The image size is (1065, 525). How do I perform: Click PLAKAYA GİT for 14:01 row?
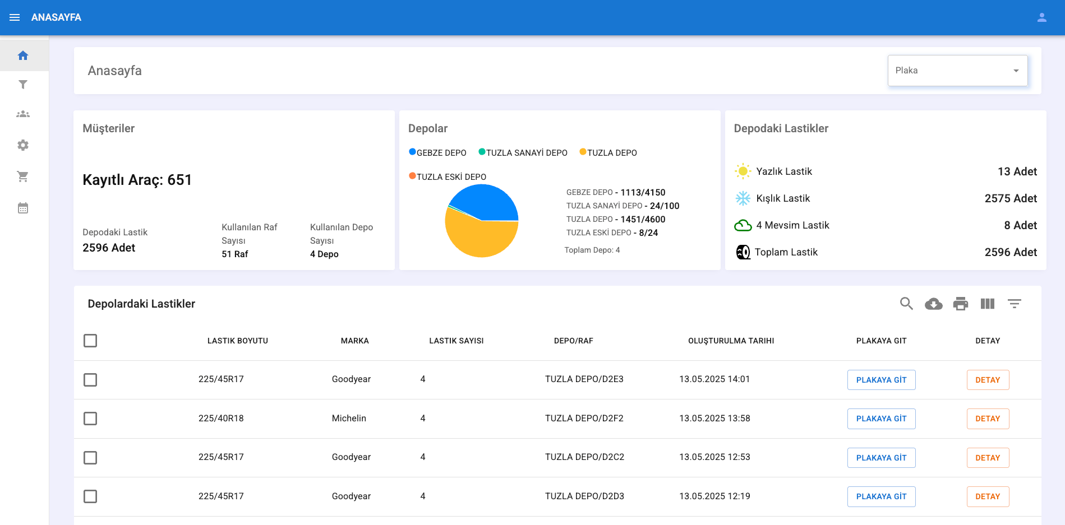tap(882, 380)
